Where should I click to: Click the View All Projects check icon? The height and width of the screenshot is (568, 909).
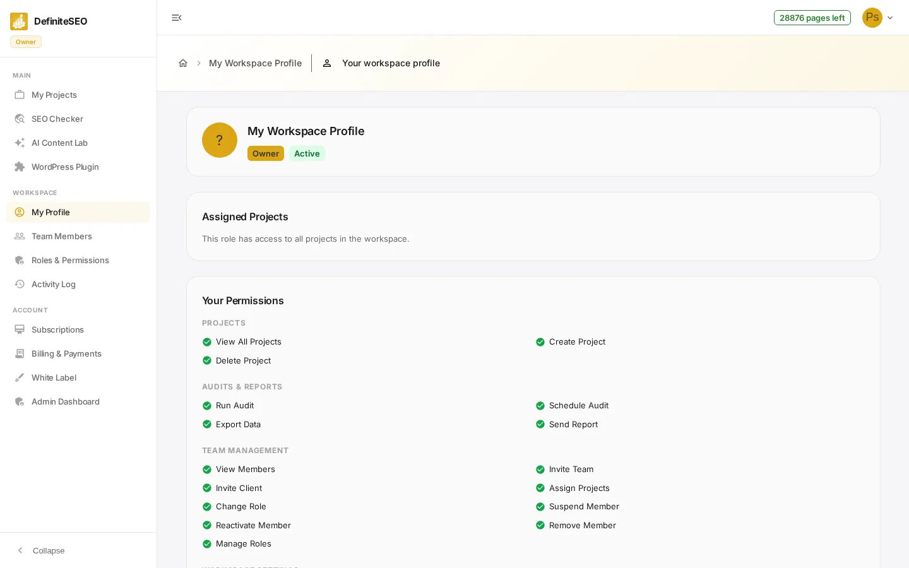point(207,342)
